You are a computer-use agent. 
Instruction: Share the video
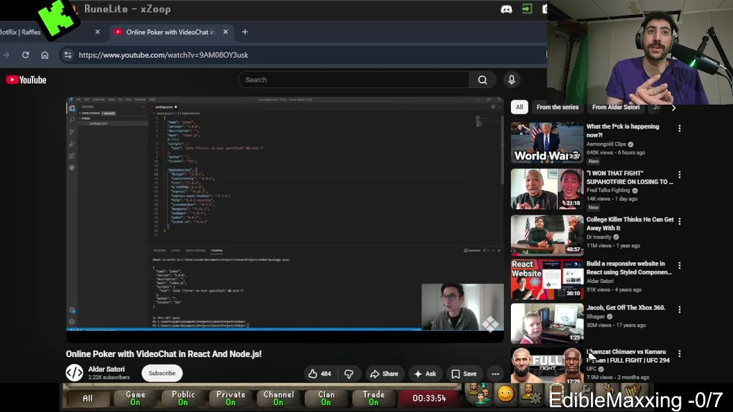384,374
